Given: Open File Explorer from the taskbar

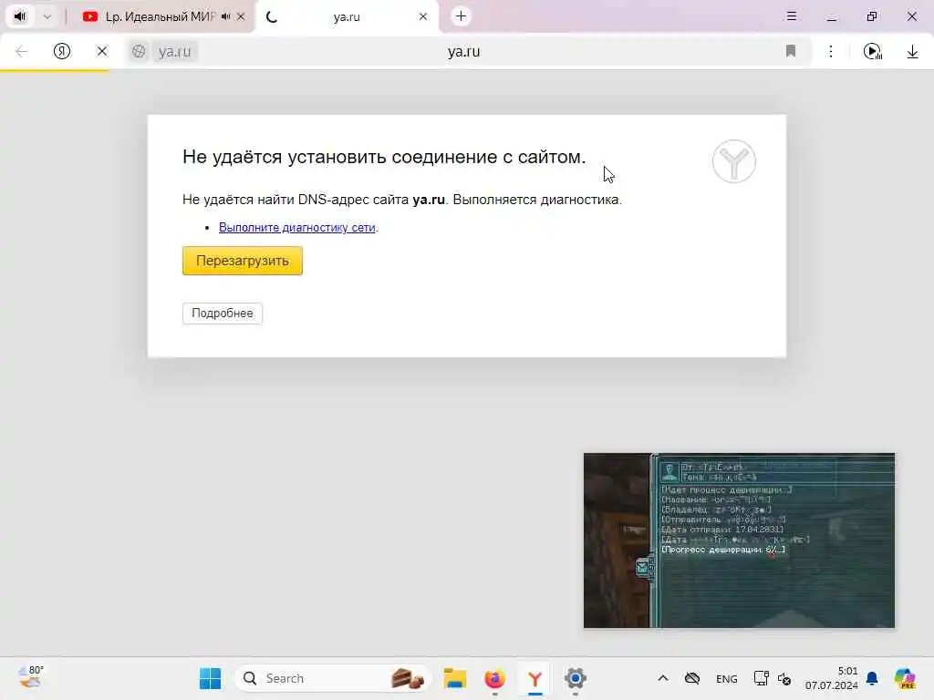Looking at the screenshot, I should coord(455,678).
